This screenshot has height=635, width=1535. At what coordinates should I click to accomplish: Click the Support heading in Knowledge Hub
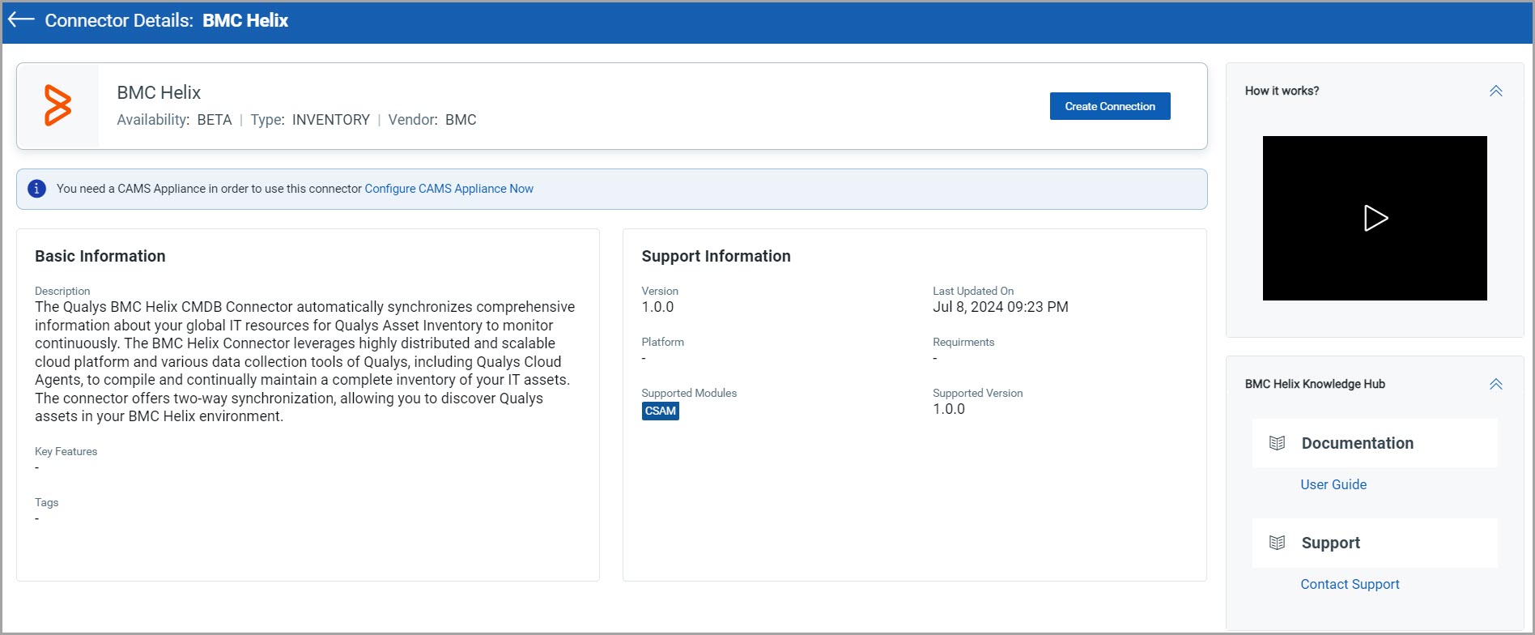(1330, 543)
